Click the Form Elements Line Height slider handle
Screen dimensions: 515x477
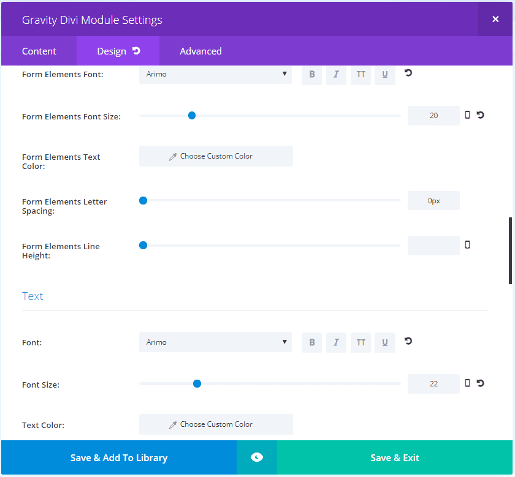[143, 245]
